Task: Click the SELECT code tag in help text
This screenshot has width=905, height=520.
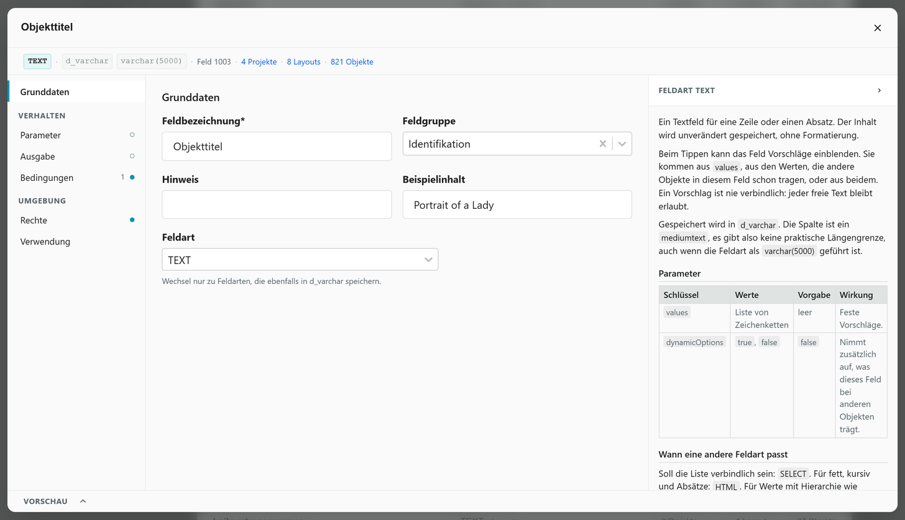Action: tap(793, 473)
